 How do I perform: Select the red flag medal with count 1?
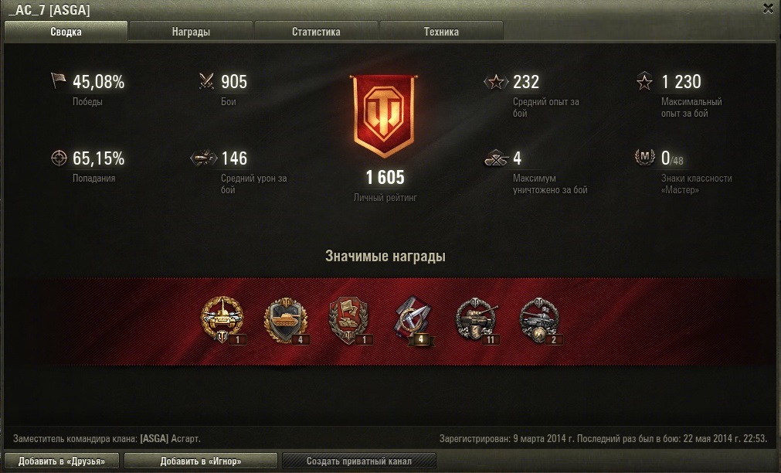click(x=350, y=321)
